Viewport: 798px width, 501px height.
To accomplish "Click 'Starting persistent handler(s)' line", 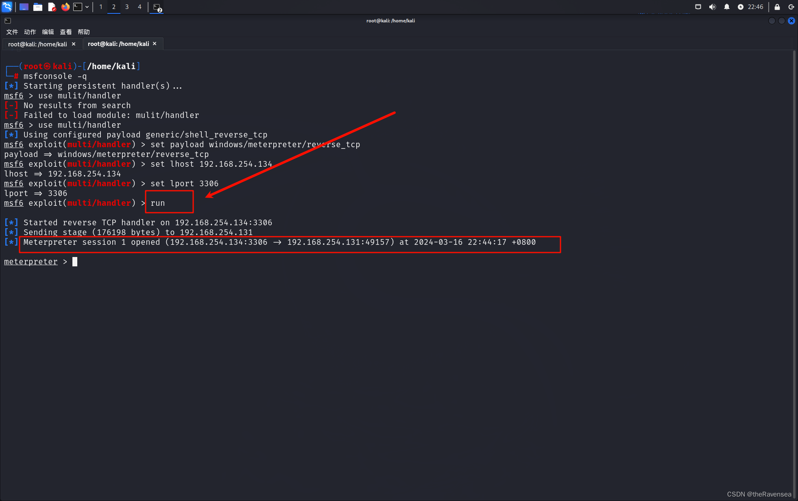I will 93,86.
